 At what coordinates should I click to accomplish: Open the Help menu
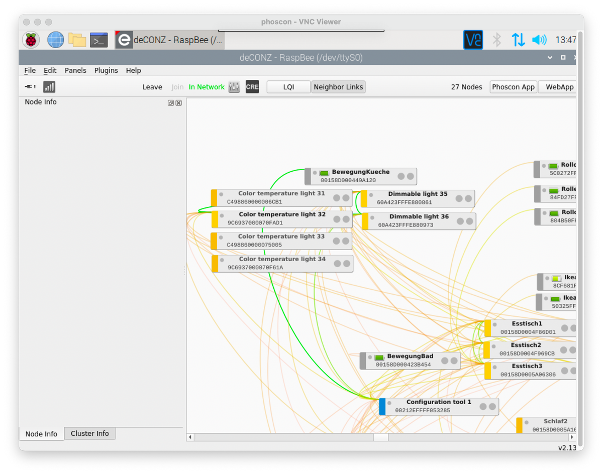(x=133, y=70)
